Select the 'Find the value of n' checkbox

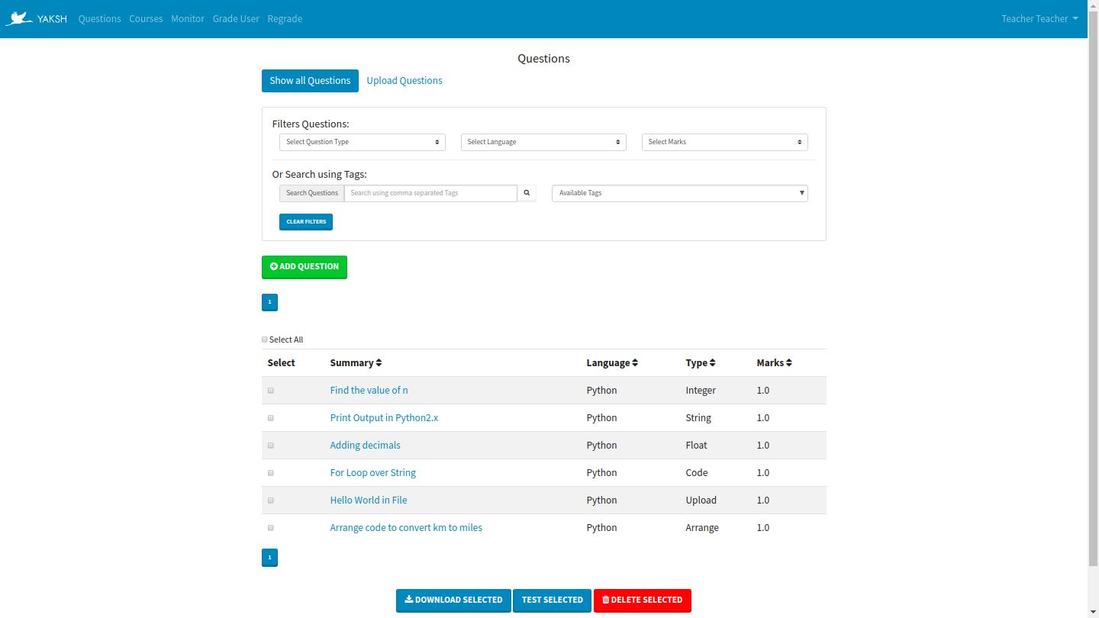[271, 391]
